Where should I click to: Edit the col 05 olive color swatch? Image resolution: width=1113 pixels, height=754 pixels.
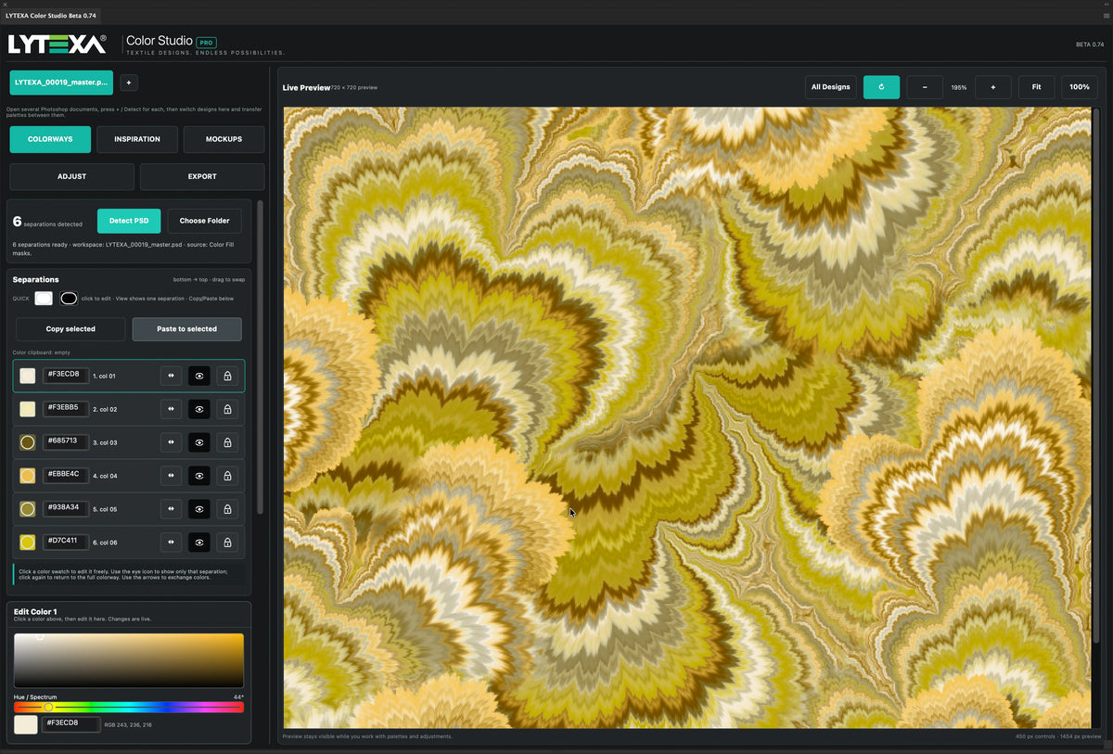tap(28, 509)
